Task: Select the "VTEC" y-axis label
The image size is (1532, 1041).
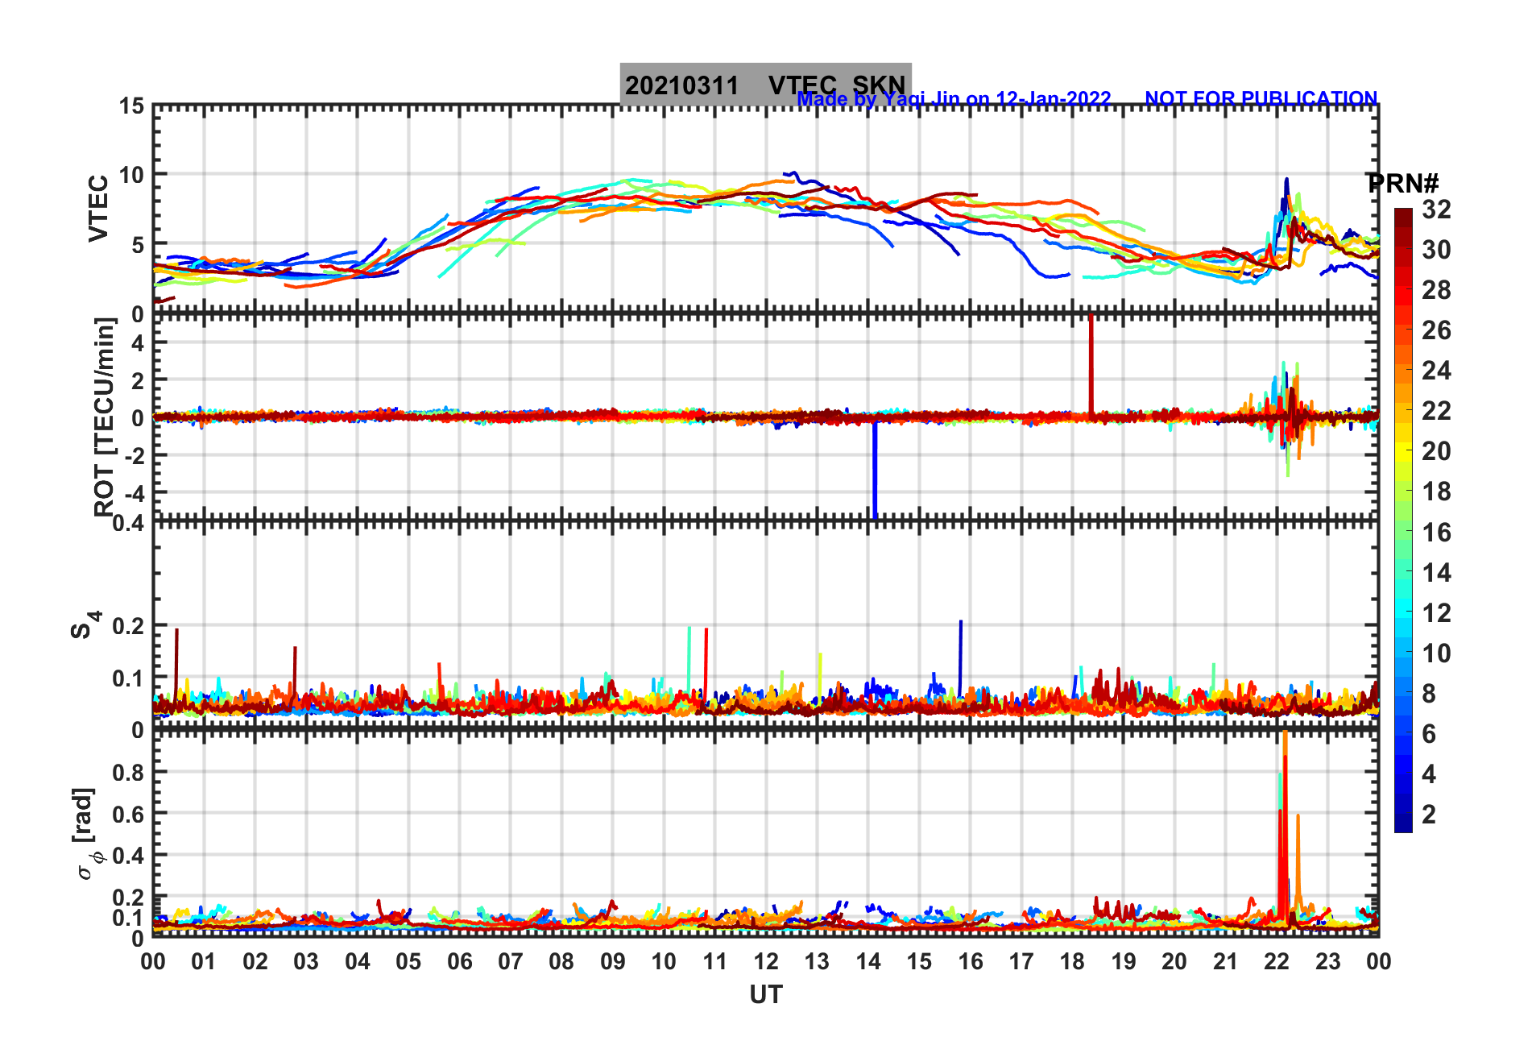Action: 98,208
